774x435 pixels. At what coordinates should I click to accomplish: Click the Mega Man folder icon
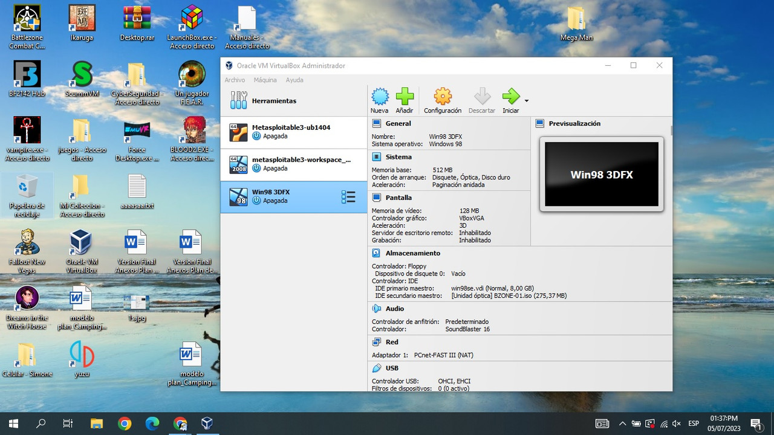[576, 23]
